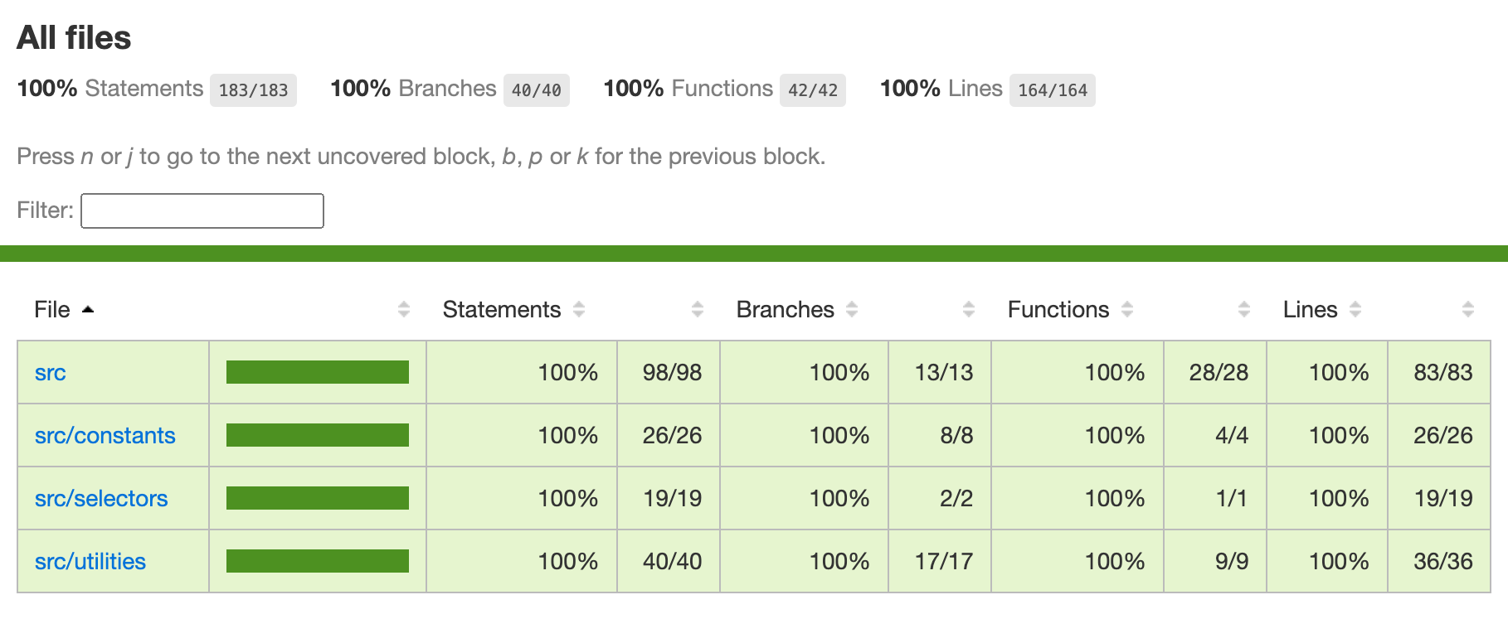Click the 183/183 statements badge

click(x=253, y=90)
